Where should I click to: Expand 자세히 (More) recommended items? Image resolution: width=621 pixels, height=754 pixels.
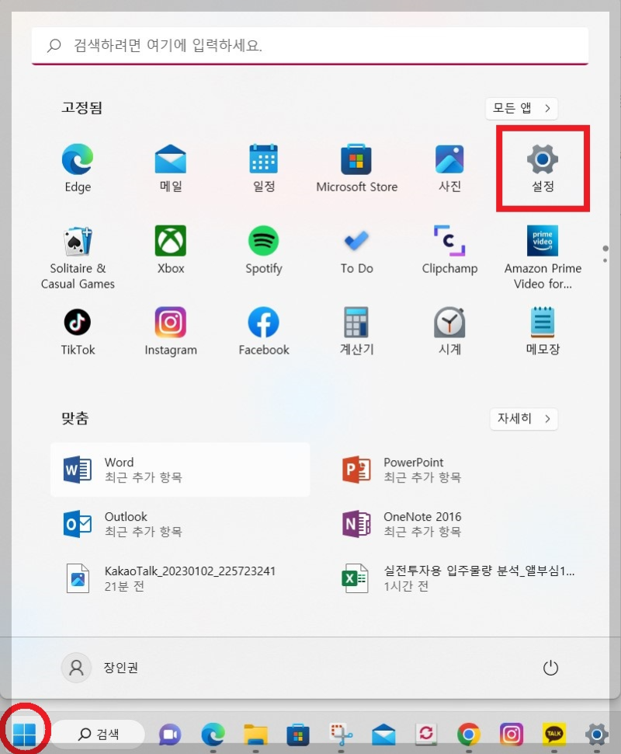click(x=524, y=419)
